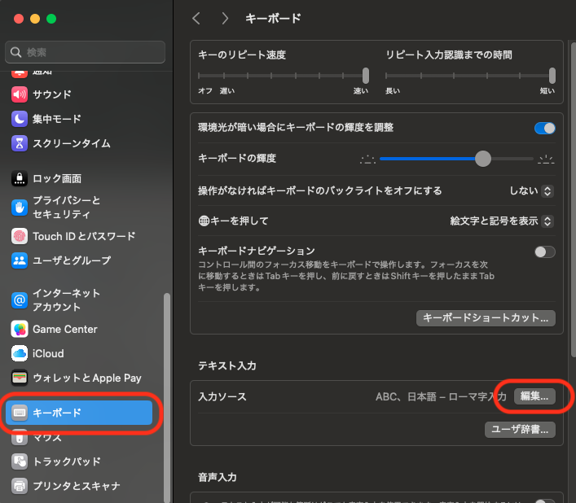Open the トラックパッド icon
Image resolution: width=576 pixels, height=503 pixels.
pos(20,461)
